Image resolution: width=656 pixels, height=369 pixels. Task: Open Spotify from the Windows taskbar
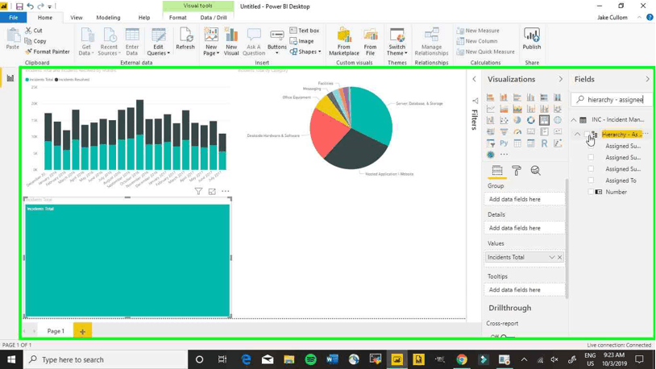(310, 360)
